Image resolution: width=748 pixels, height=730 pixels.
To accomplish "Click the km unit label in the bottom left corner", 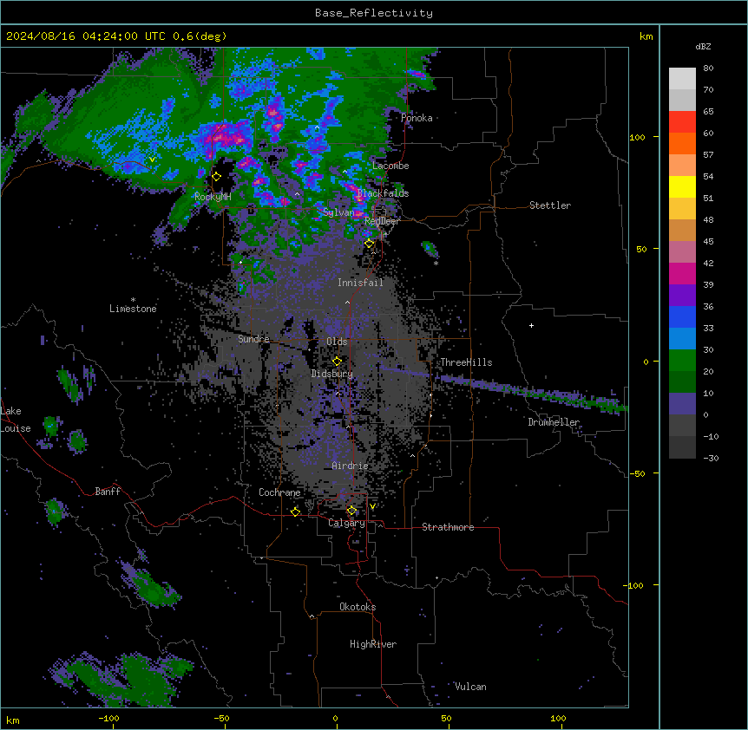I will point(13,720).
